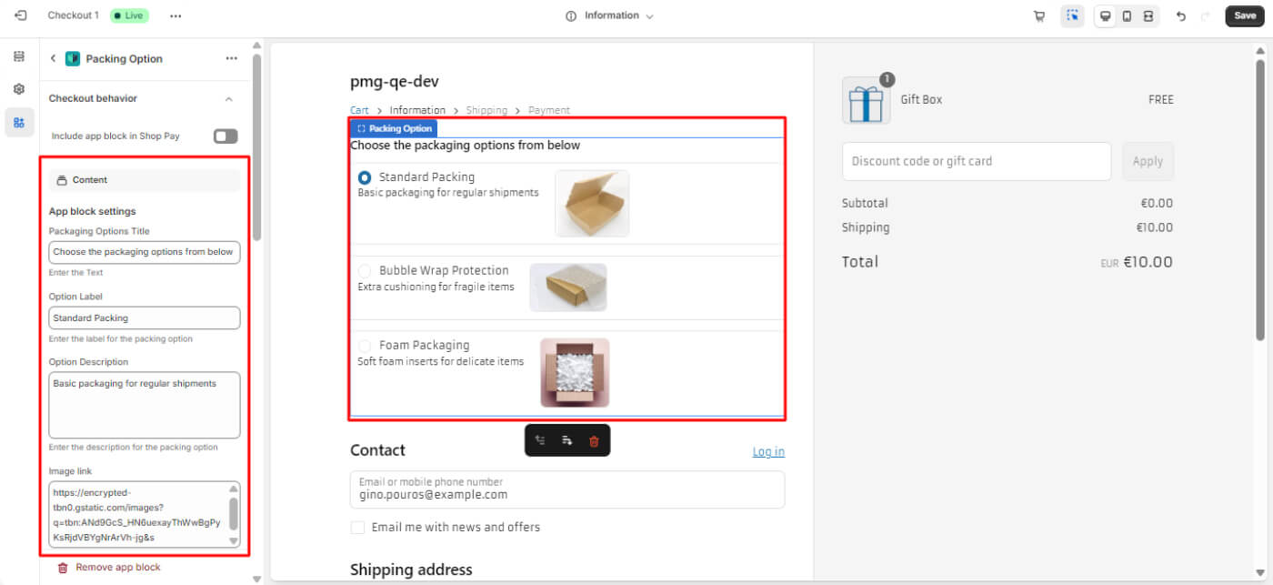Click the exit editor icon
Image resolution: width=1273 pixels, height=585 pixels.
tap(21, 15)
